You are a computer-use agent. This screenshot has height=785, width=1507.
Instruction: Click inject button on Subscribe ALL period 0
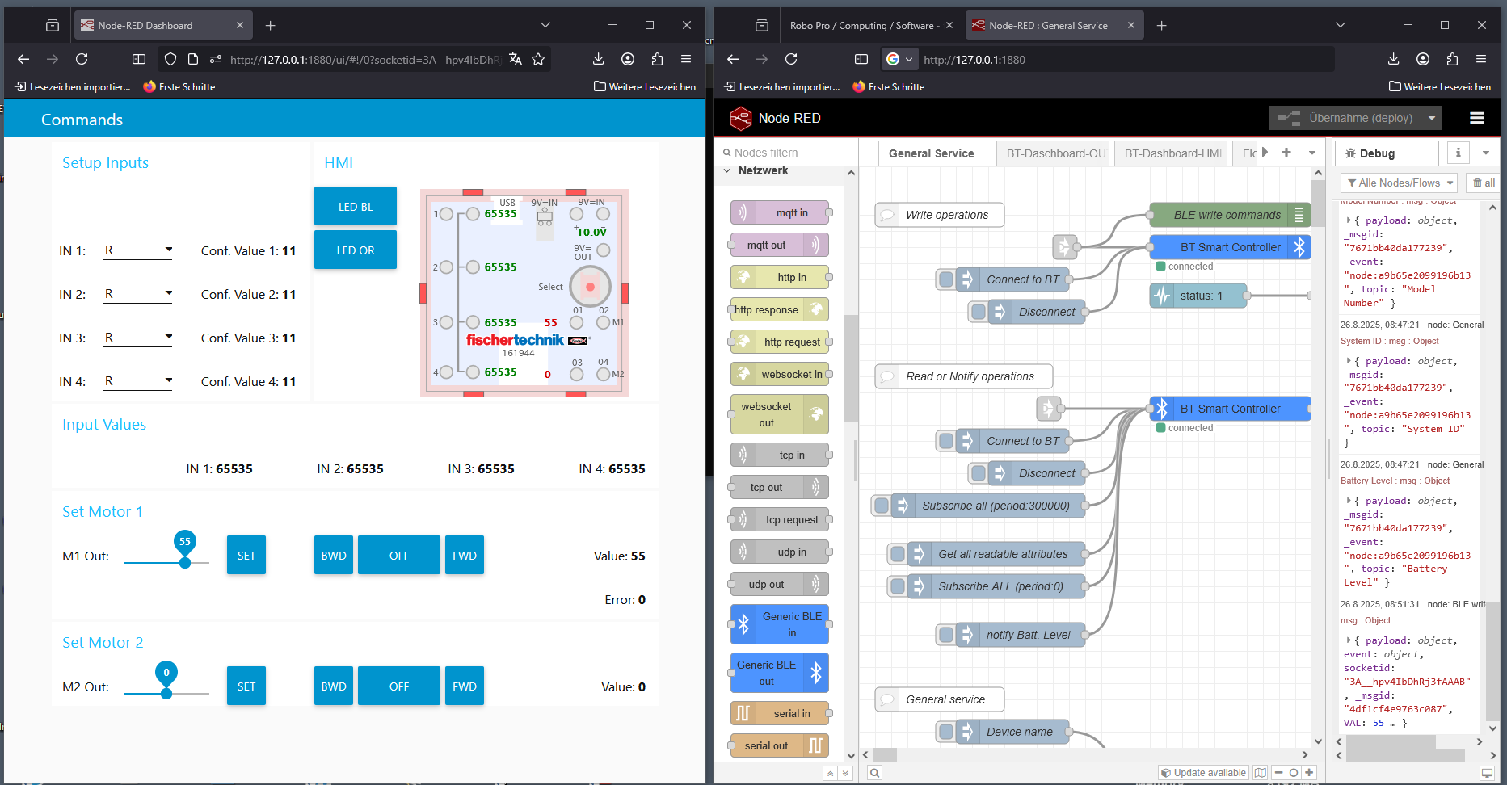(x=898, y=586)
